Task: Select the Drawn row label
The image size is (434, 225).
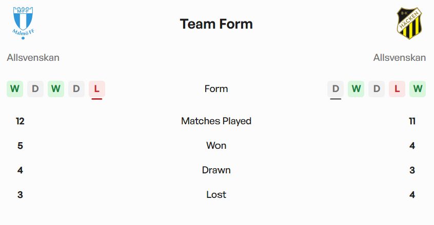Action: [x=216, y=170]
